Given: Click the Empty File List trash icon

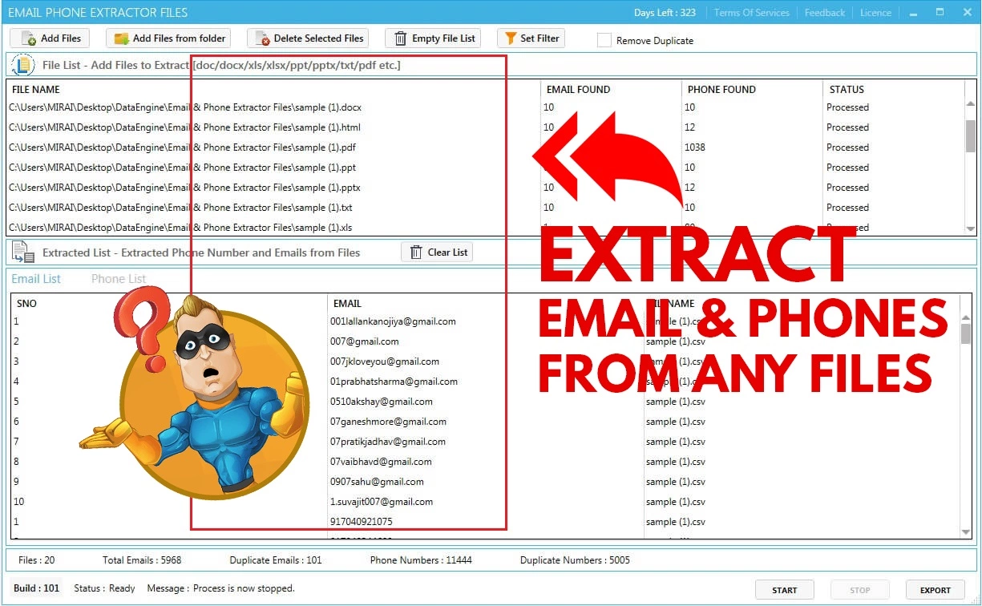Looking at the screenshot, I should 400,38.
